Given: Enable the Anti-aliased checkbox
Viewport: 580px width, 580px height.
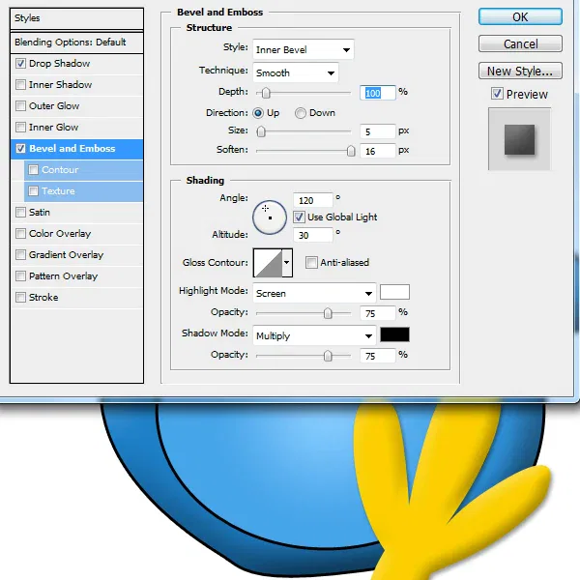Looking at the screenshot, I should [x=311, y=263].
